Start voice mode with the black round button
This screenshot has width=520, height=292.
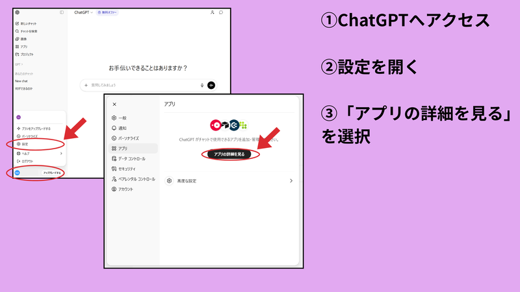click(211, 86)
